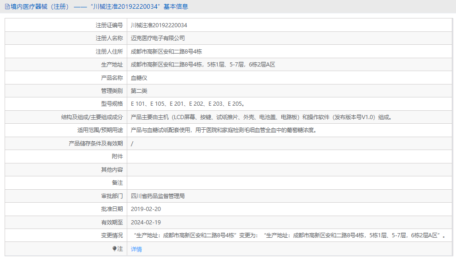Click the 批准日期 label
The image size is (456, 259).
pos(112,209)
